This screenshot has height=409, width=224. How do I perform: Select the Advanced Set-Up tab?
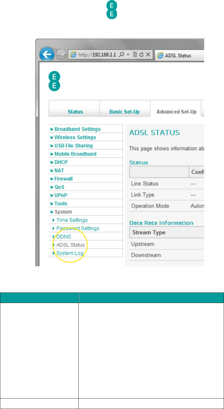click(176, 112)
